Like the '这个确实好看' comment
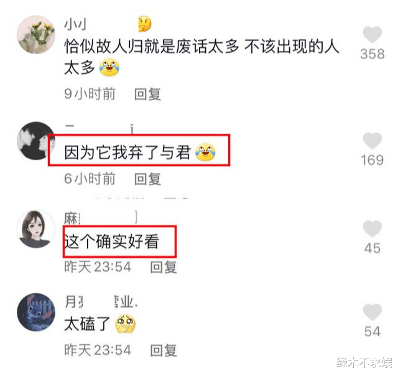The height and width of the screenshot is (376, 398). coord(373,229)
